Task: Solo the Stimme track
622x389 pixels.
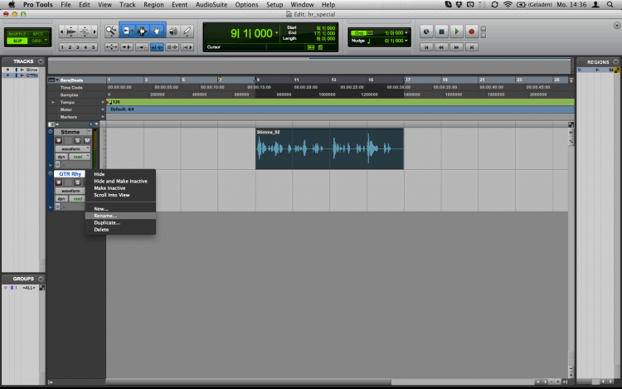Action: (77, 140)
